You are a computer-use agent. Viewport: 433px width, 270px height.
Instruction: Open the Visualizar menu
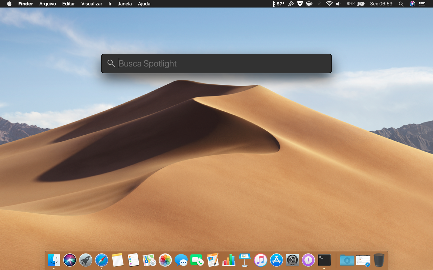92,4
